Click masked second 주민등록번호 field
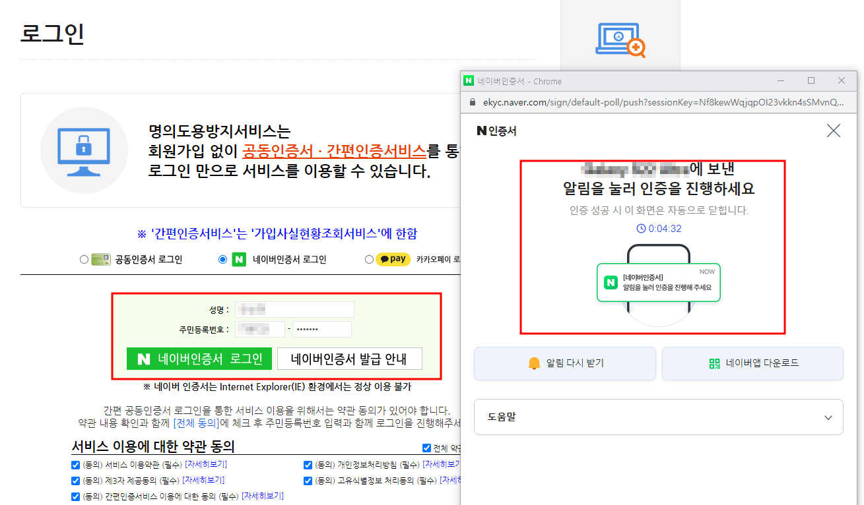Viewport: 864px width, 505px height. 322,329
